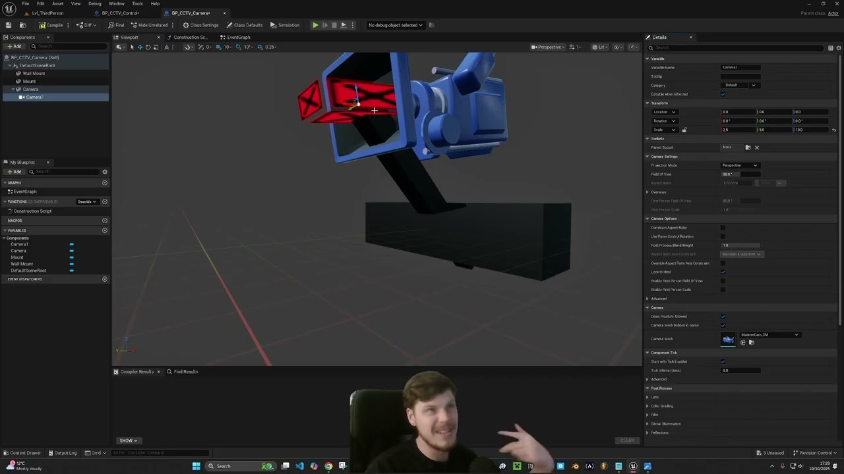Image resolution: width=844 pixels, height=474 pixels.
Task: Add a new event dispatcher
Action: [x=105, y=279]
